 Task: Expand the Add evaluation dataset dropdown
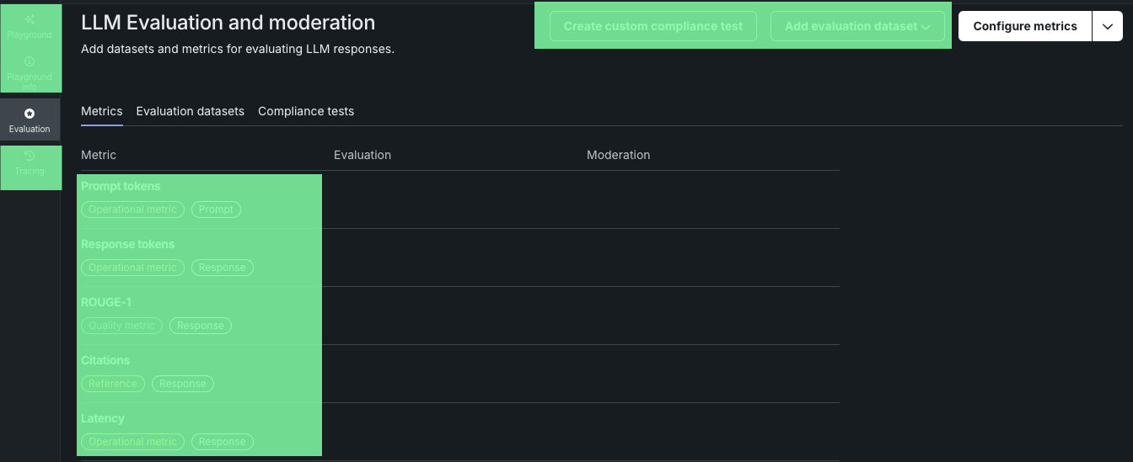[857, 26]
